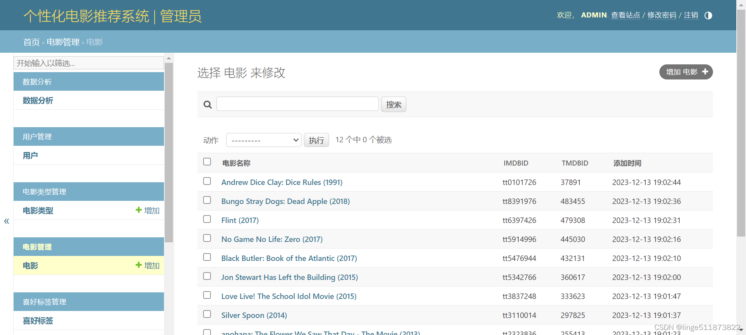The height and width of the screenshot is (335, 746).
Task: Check the box for No Game No Life: Zero
Action: [207, 238]
